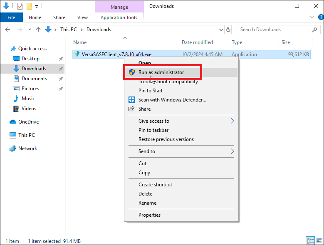Open the File menu tab
Viewport: 324px width, 245px height.
coord(11,17)
